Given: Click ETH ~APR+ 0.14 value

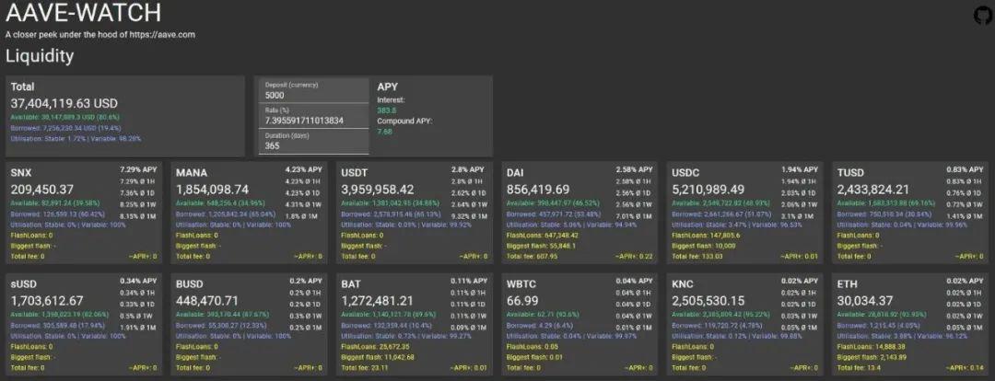Looking at the screenshot, I should click(x=966, y=368).
